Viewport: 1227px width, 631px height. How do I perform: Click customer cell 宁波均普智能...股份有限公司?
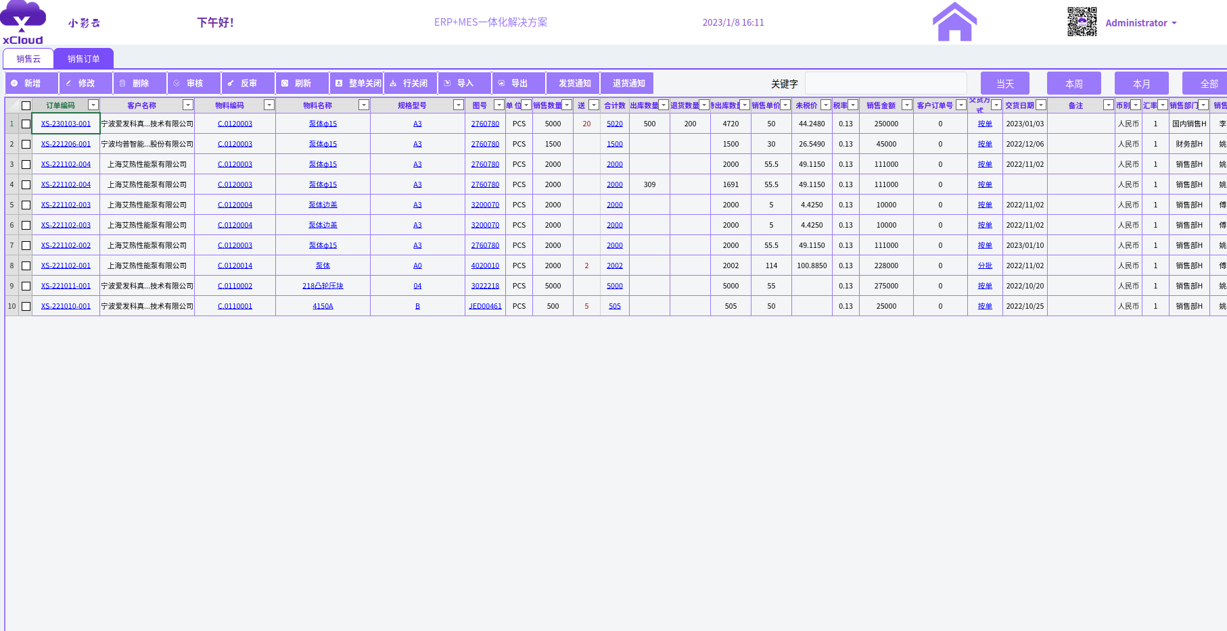(x=147, y=144)
